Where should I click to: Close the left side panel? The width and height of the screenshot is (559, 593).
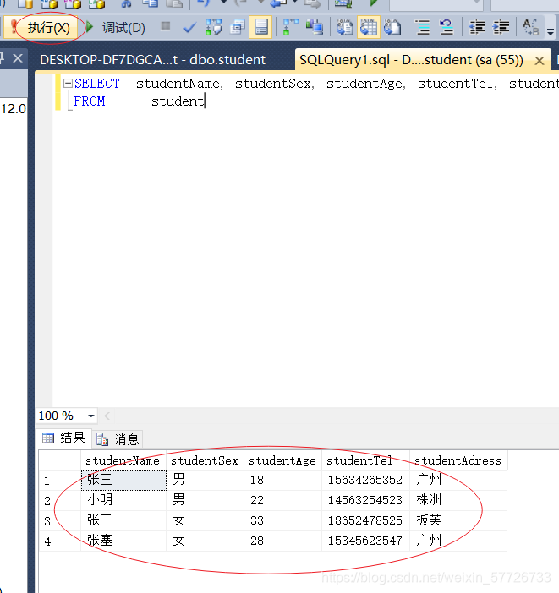click(18, 58)
